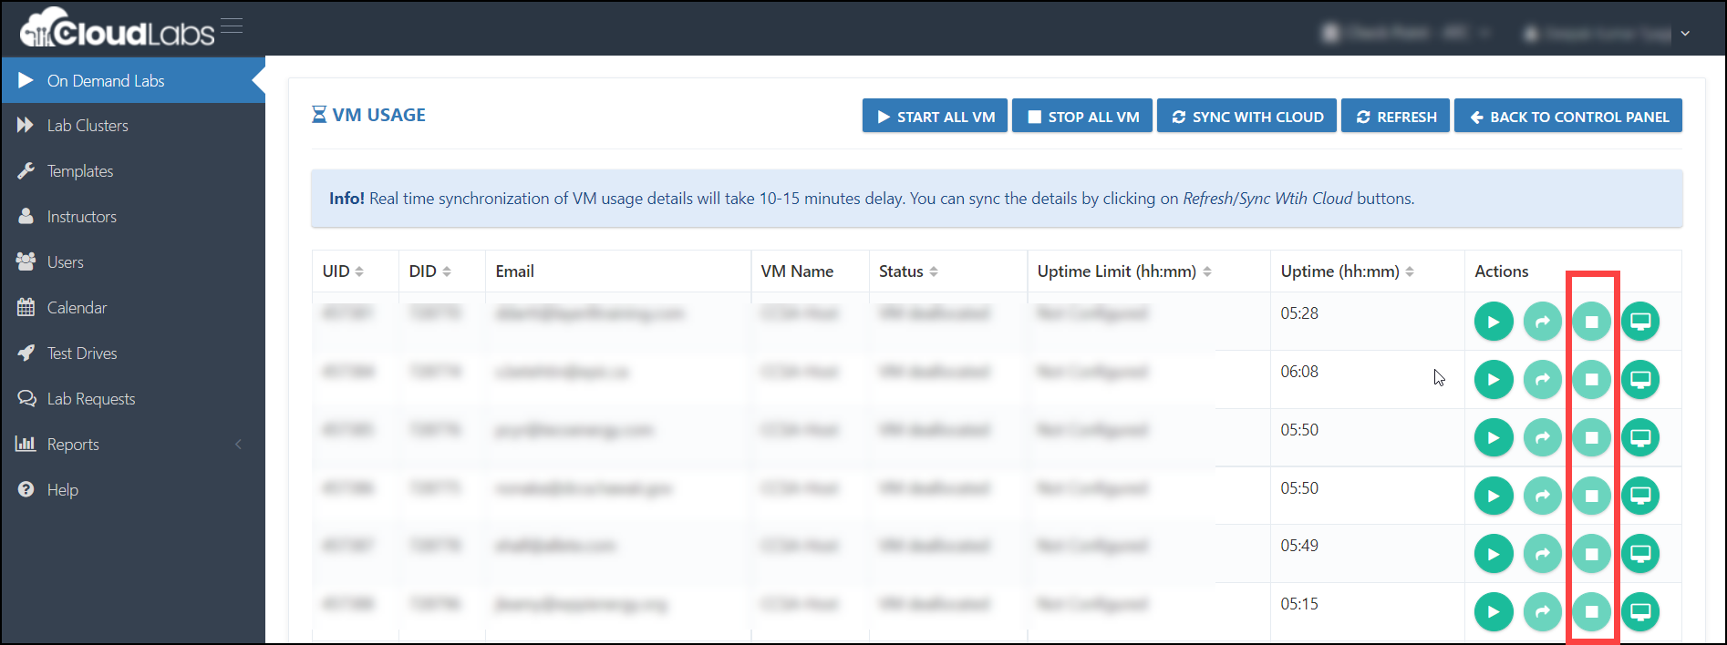The image size is (1727, 645).
Task: Click the REFRESH button
Action: pyautogui.click(x=1395, y=116)
